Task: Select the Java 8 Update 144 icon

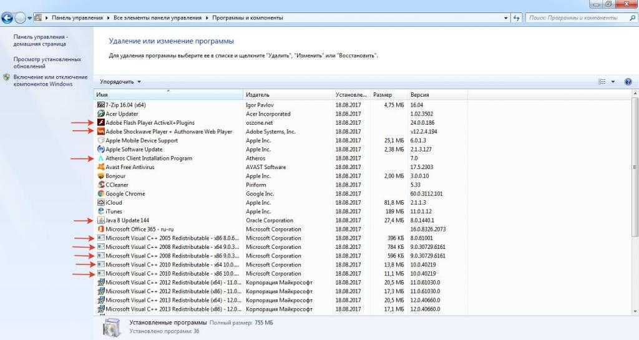Action: (x=101, y=220)
